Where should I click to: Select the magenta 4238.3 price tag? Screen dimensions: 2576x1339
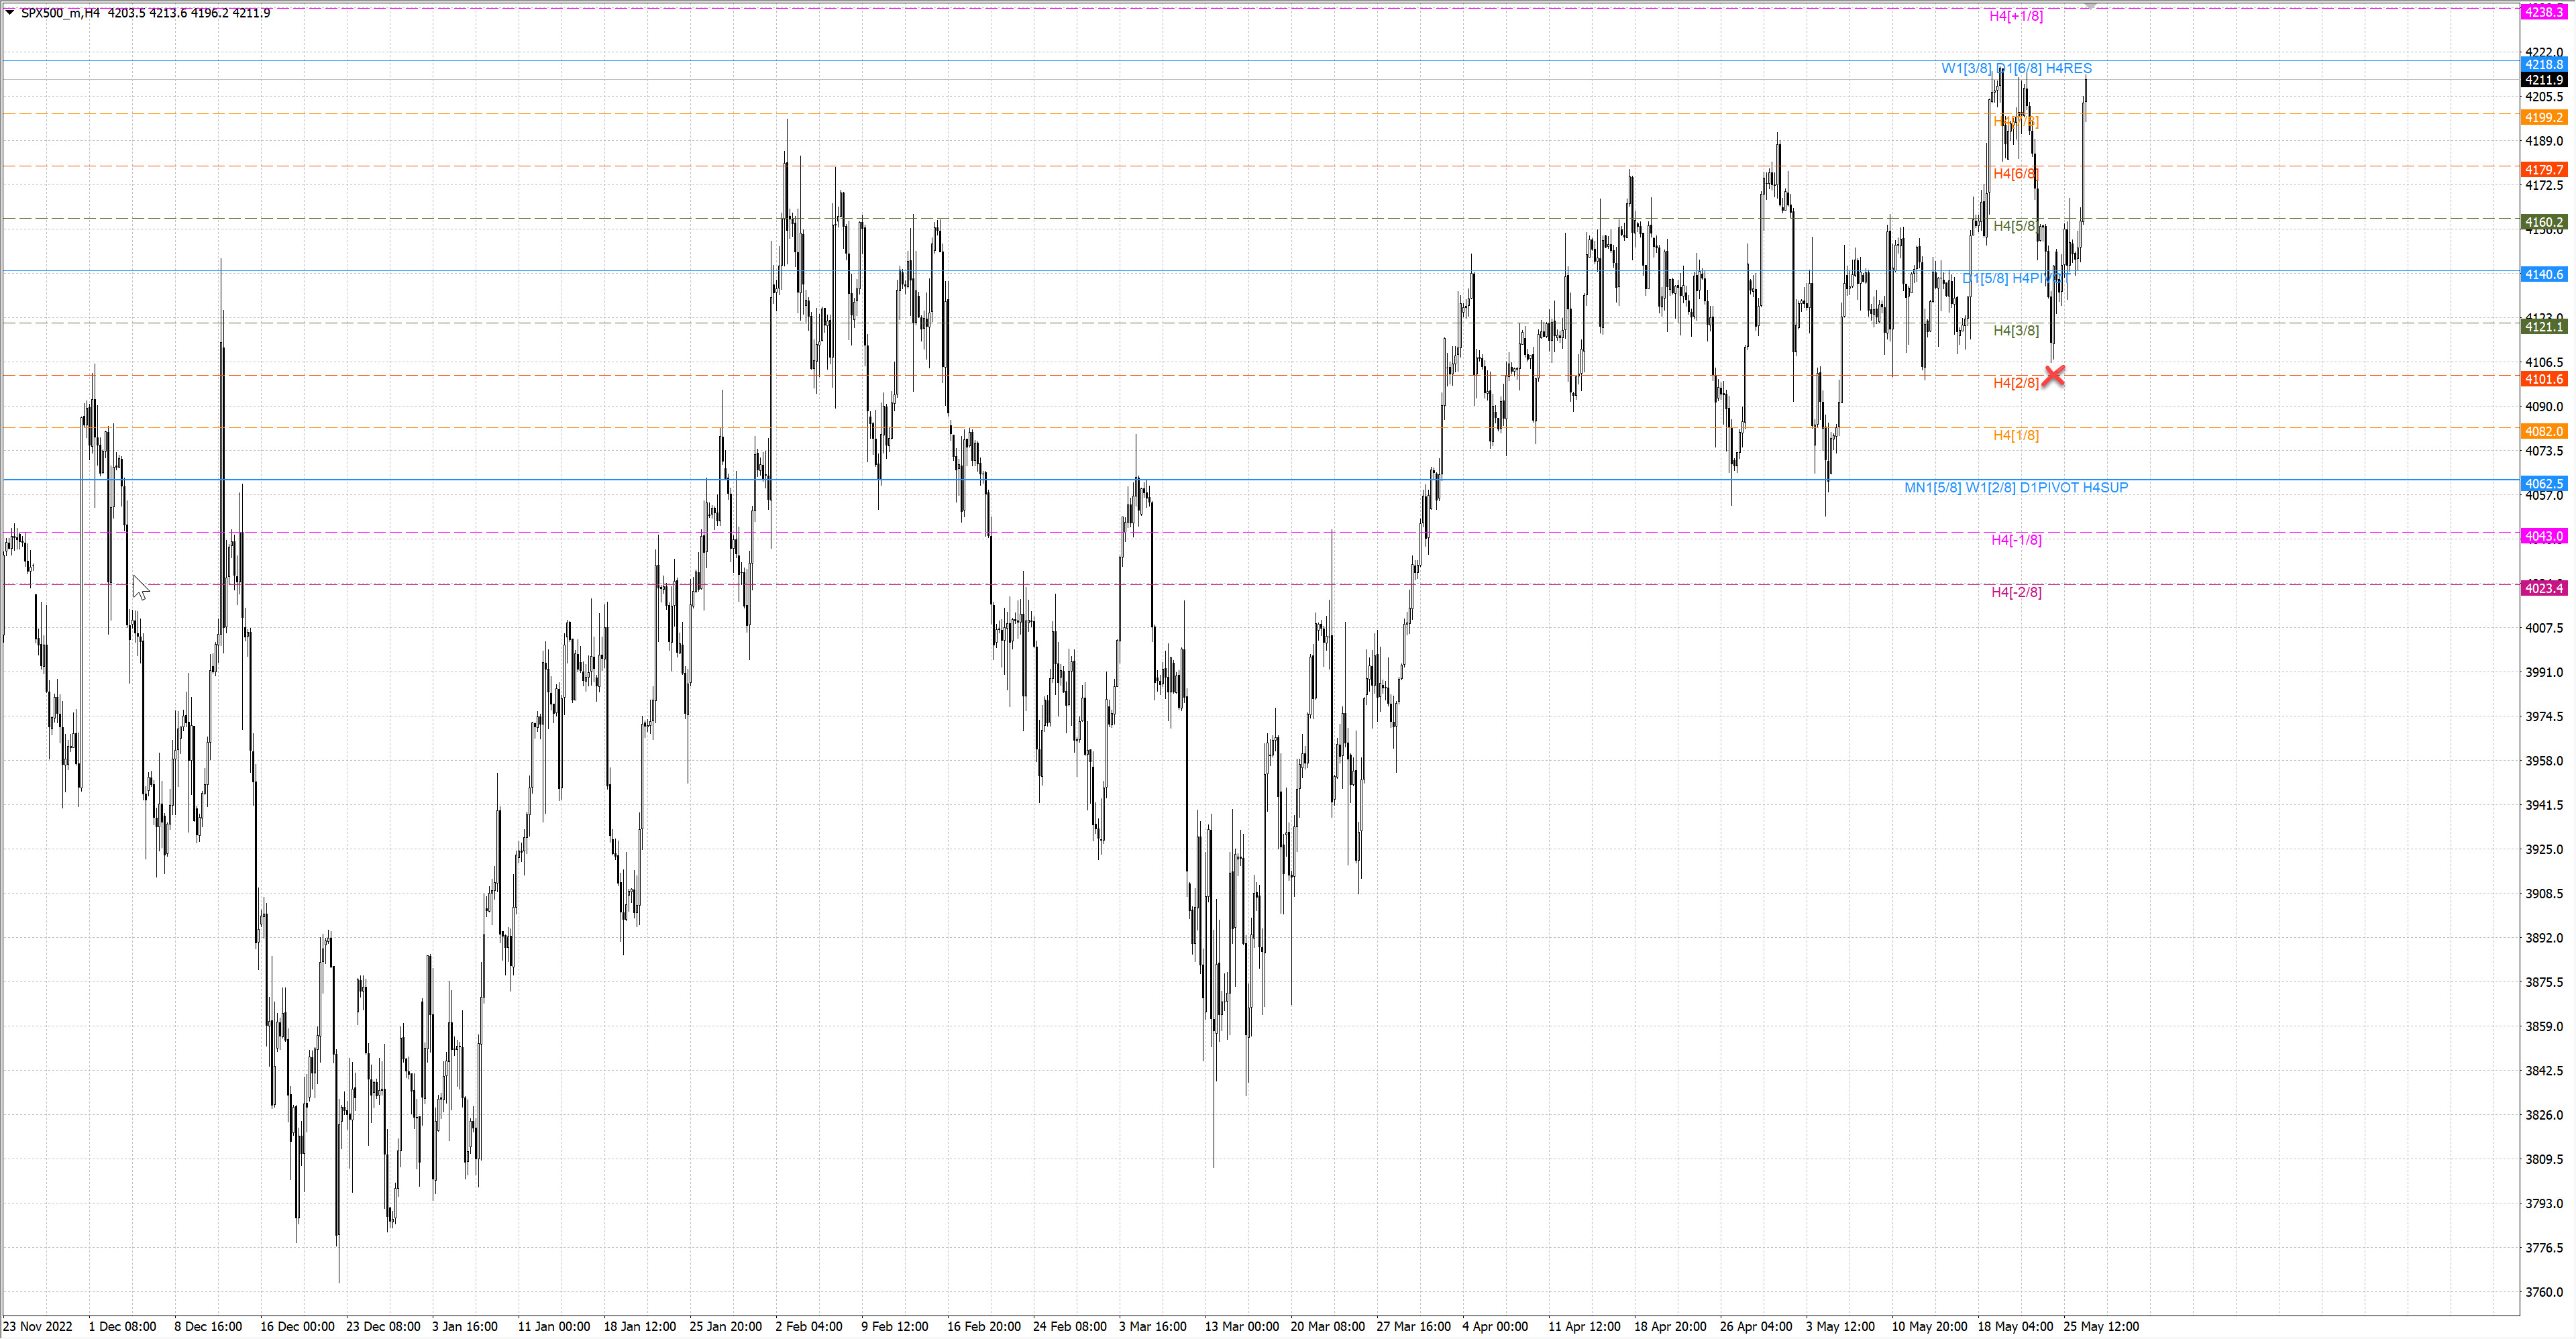click(2544, 12)
